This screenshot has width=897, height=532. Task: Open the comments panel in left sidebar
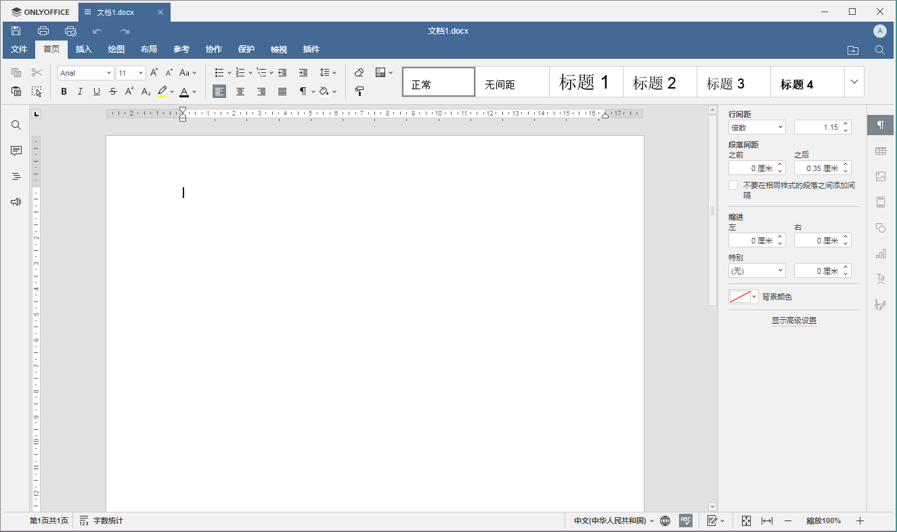point(16,151)
